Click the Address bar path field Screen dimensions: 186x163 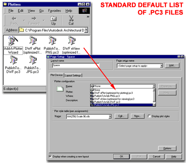(53, 30)
